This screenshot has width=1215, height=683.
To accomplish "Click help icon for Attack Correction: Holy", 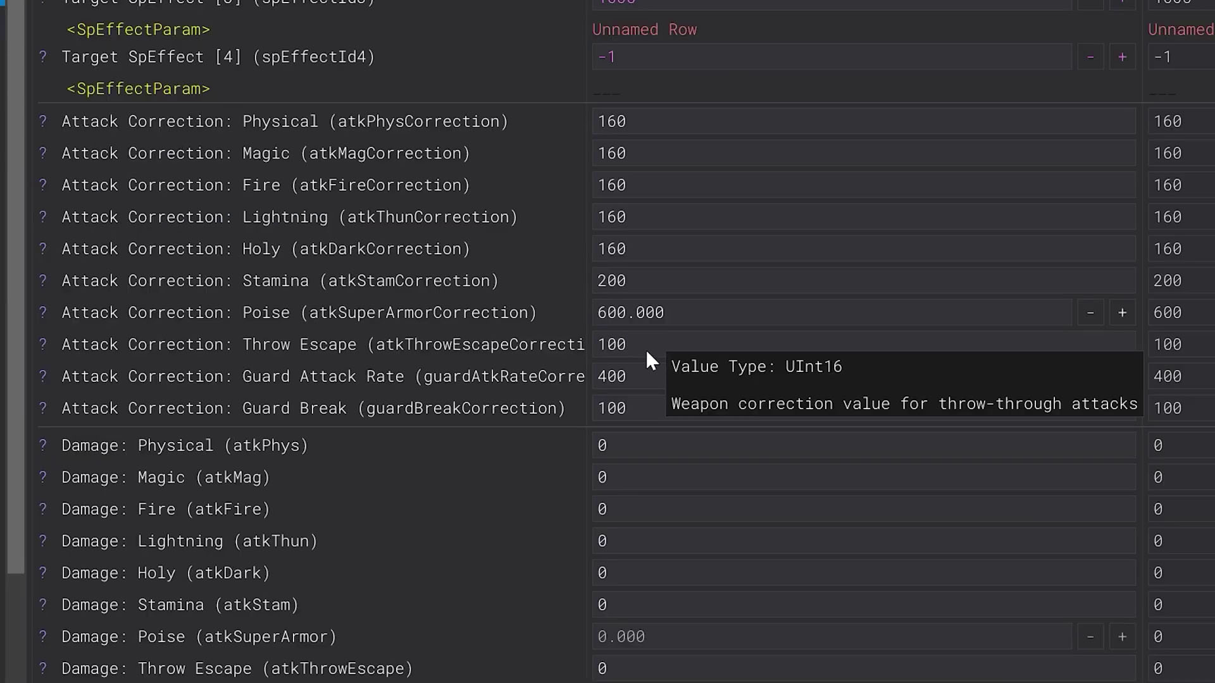I will click(x=43, y=249).
